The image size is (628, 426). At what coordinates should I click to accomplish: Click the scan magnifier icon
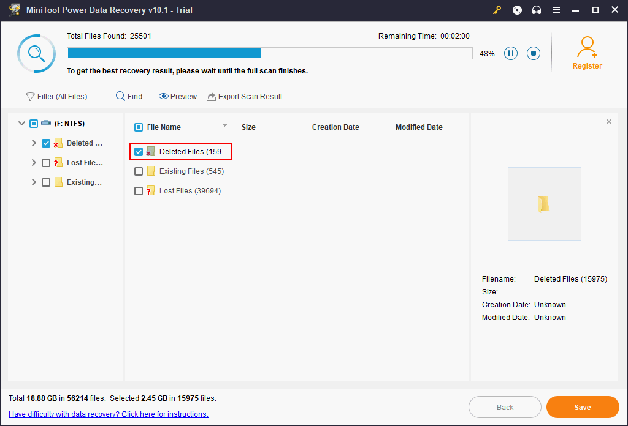point(36,53)
